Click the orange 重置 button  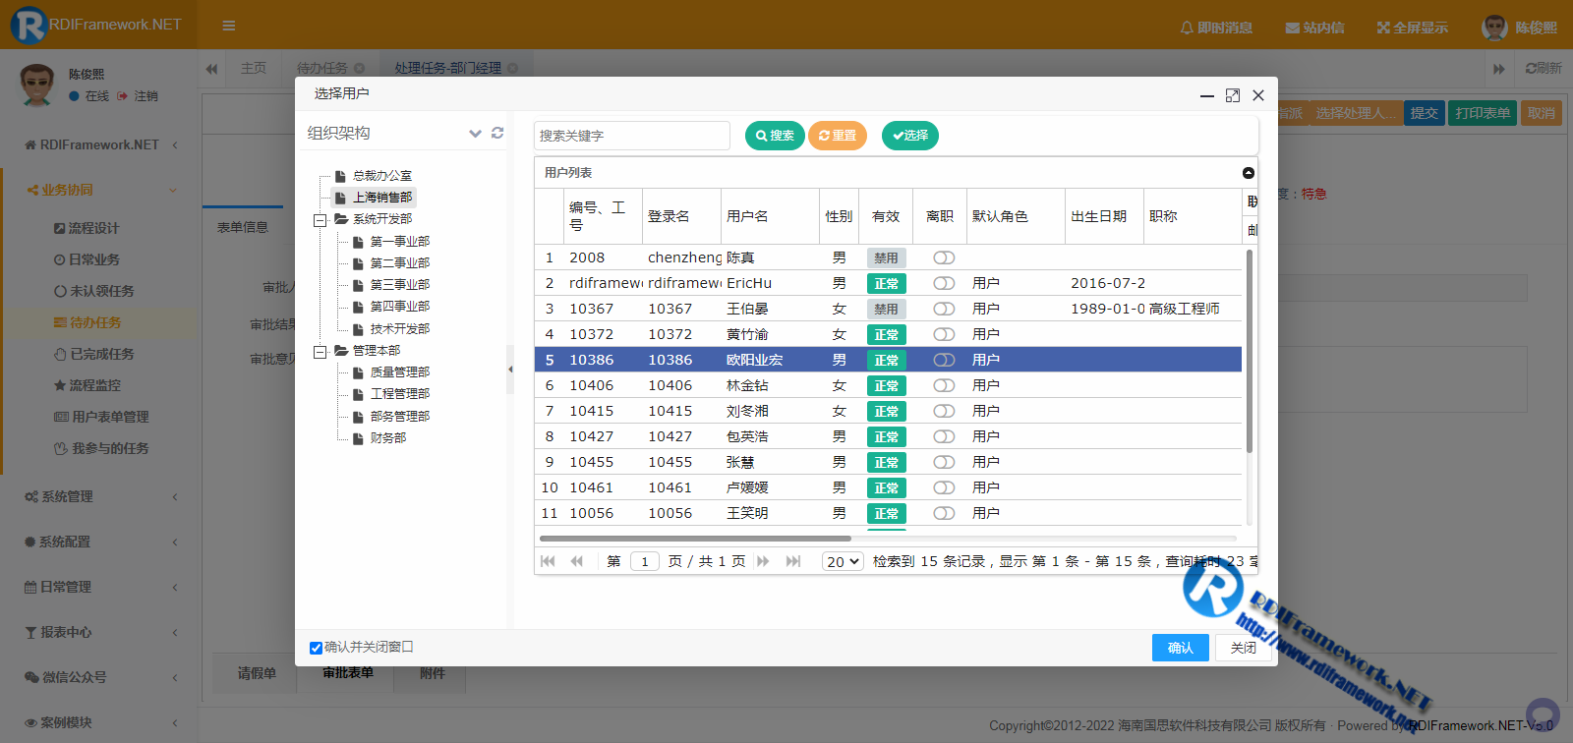[x=837, y=136]
